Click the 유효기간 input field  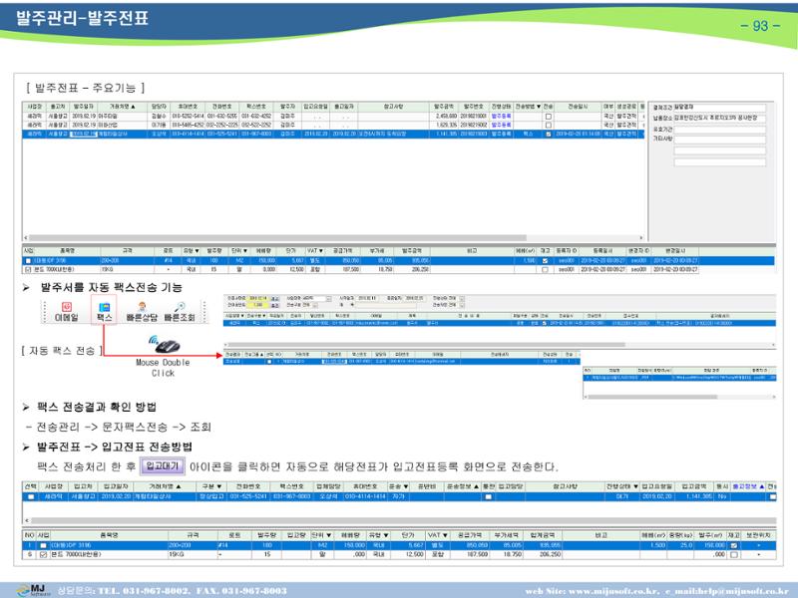[719, 130]
